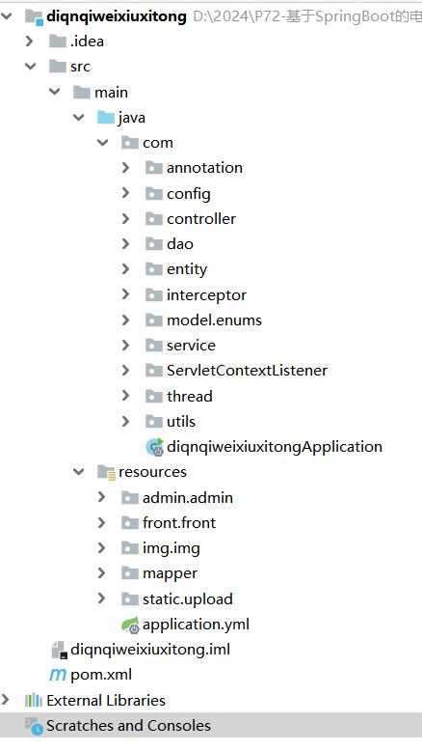The height and width of the screenshot is (751, 422).
Task: Click the Maven pom.xml icon
Action: click(x=58, y=675)
